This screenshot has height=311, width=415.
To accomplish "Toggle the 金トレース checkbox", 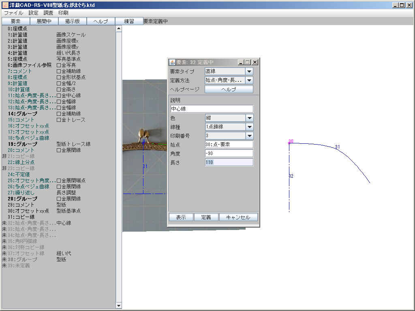I will 59,120.
